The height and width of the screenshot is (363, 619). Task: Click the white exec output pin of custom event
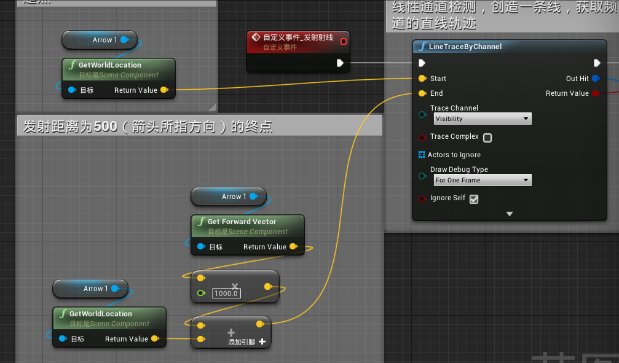click(341, 63)
